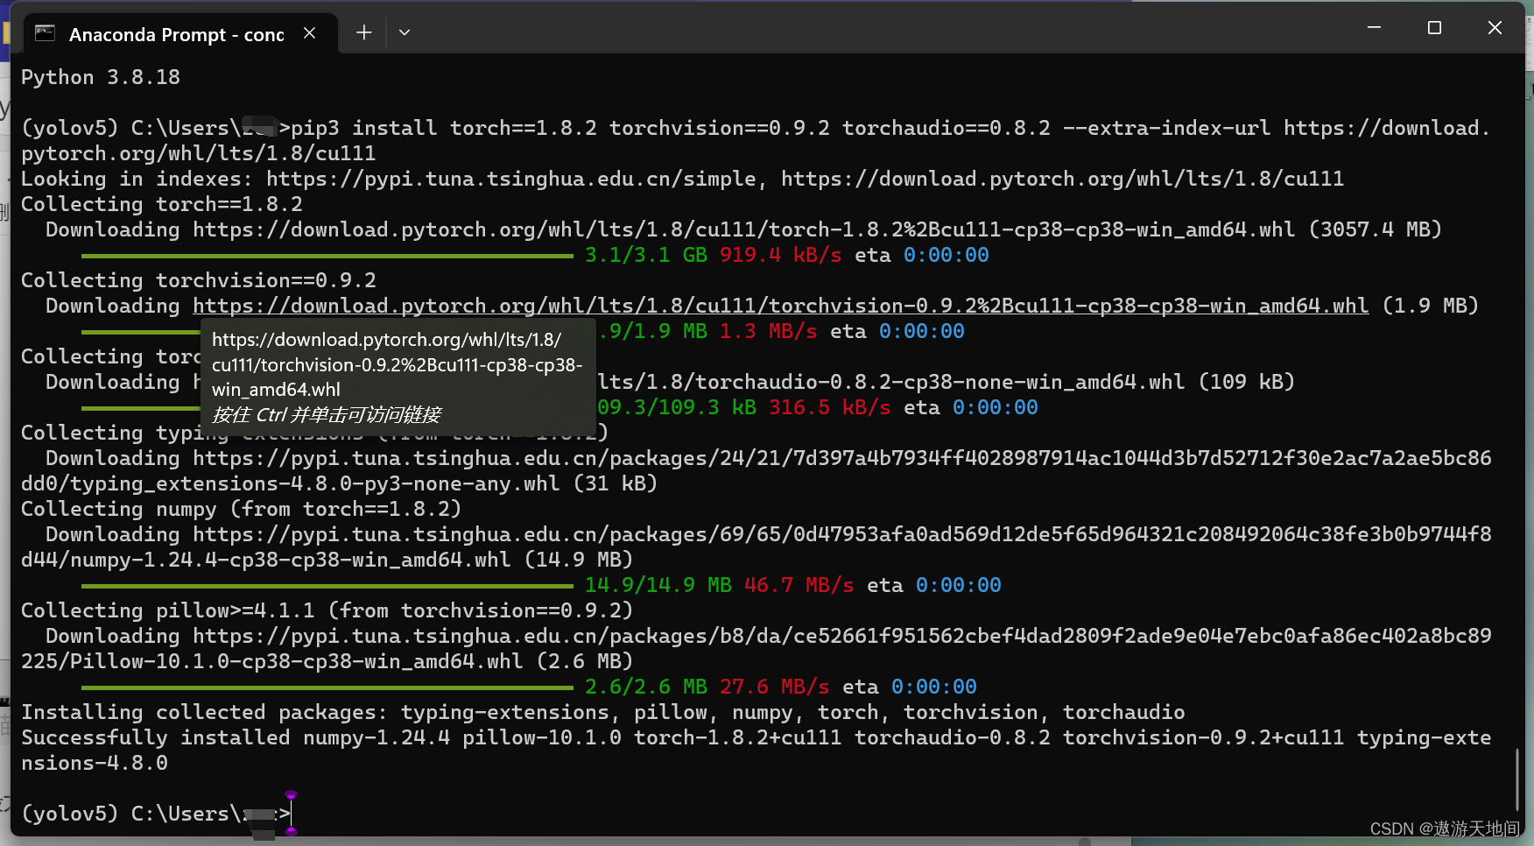Click the 'Successfully installed' line
Screen dimensions: 1534x846
756,751
